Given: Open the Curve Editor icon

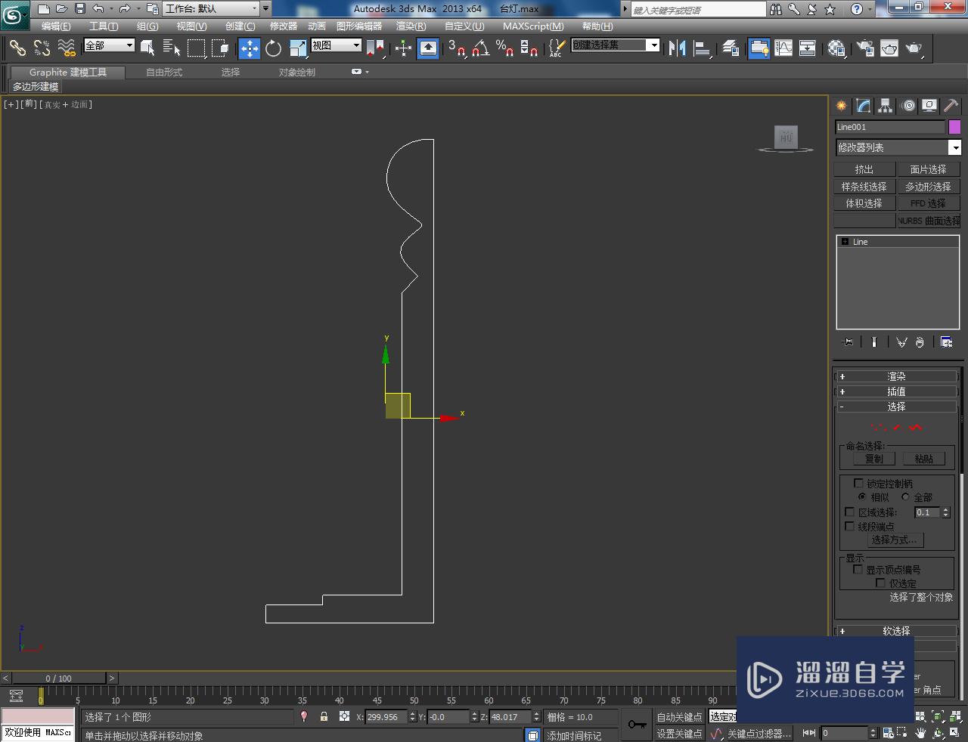Looking at the screenshot, I should (x=783, y=48).
